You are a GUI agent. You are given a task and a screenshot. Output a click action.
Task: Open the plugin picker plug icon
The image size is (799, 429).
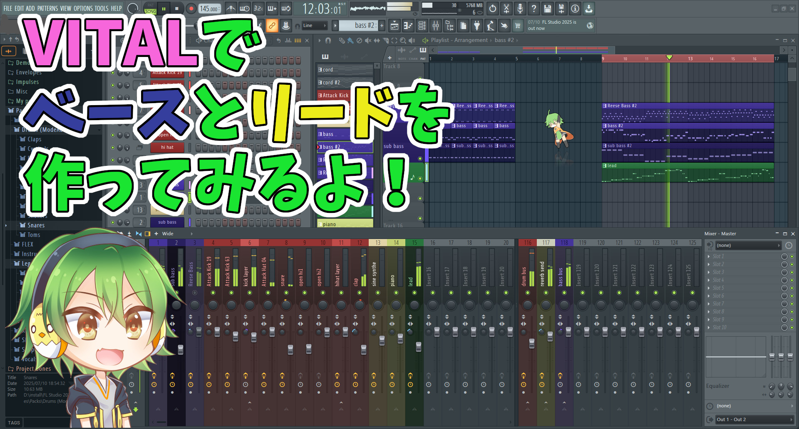coord(477,26)
